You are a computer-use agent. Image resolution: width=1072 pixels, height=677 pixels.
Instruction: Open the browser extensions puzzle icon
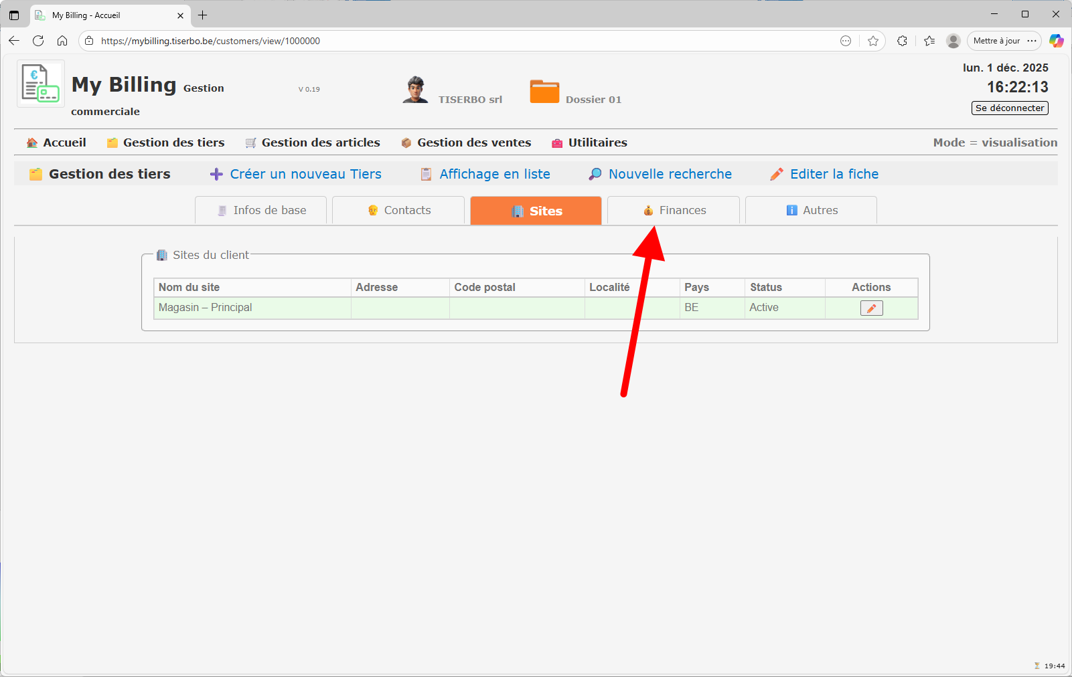(x=902, y=41)
